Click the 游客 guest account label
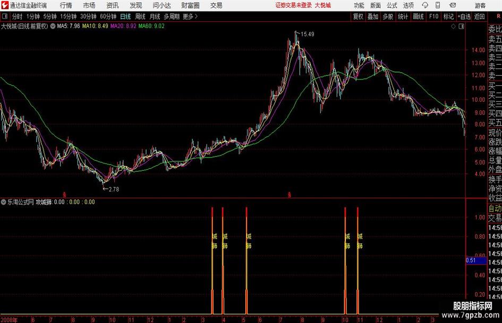The height and width of the screenshot is (323, 502). (480, 5)
